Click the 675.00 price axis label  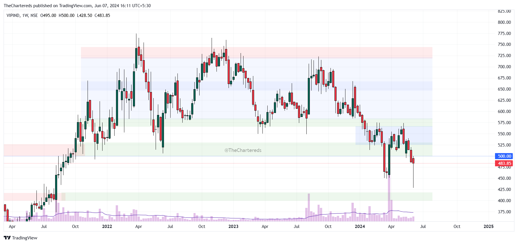point(504,78)
